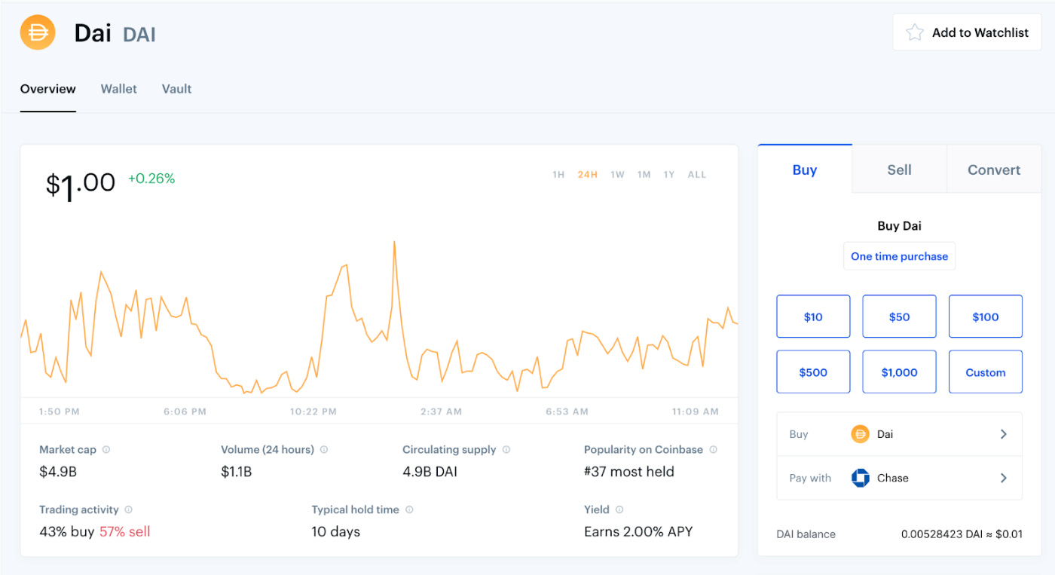Open the Pay with Chase chevron
Viewport: 1055px width, 575px height.
1003,478
